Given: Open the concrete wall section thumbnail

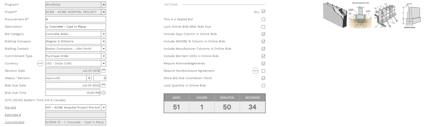Looking at the screenshot, I should point(335,15).
